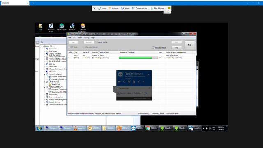
Task: Select the COM3 row cell
Action: (x=76, y=55)
